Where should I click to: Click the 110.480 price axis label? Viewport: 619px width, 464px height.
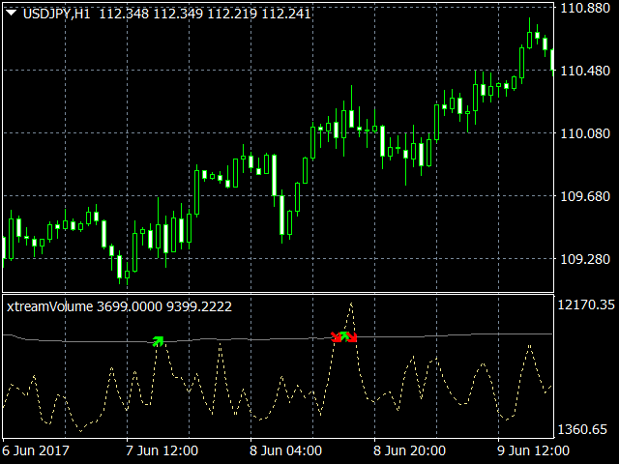coord(585,71)
